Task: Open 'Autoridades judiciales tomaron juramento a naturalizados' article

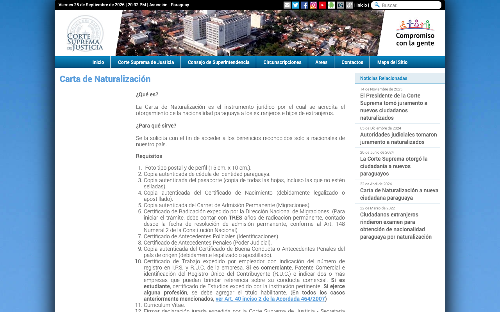Action: (398, 138)
